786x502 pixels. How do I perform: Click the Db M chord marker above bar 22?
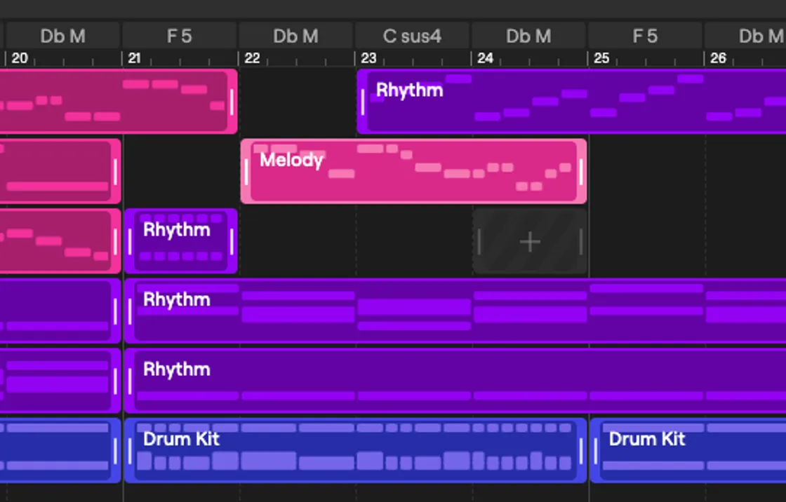[x=295, y=36]
